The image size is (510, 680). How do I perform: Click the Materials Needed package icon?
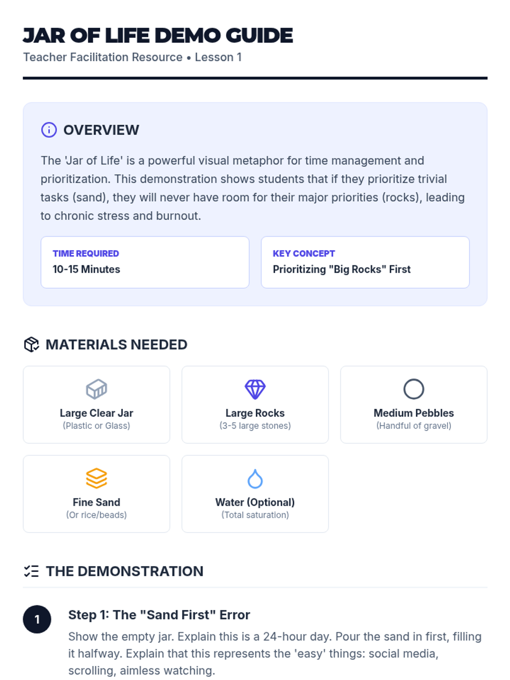[x=31, y=344]
